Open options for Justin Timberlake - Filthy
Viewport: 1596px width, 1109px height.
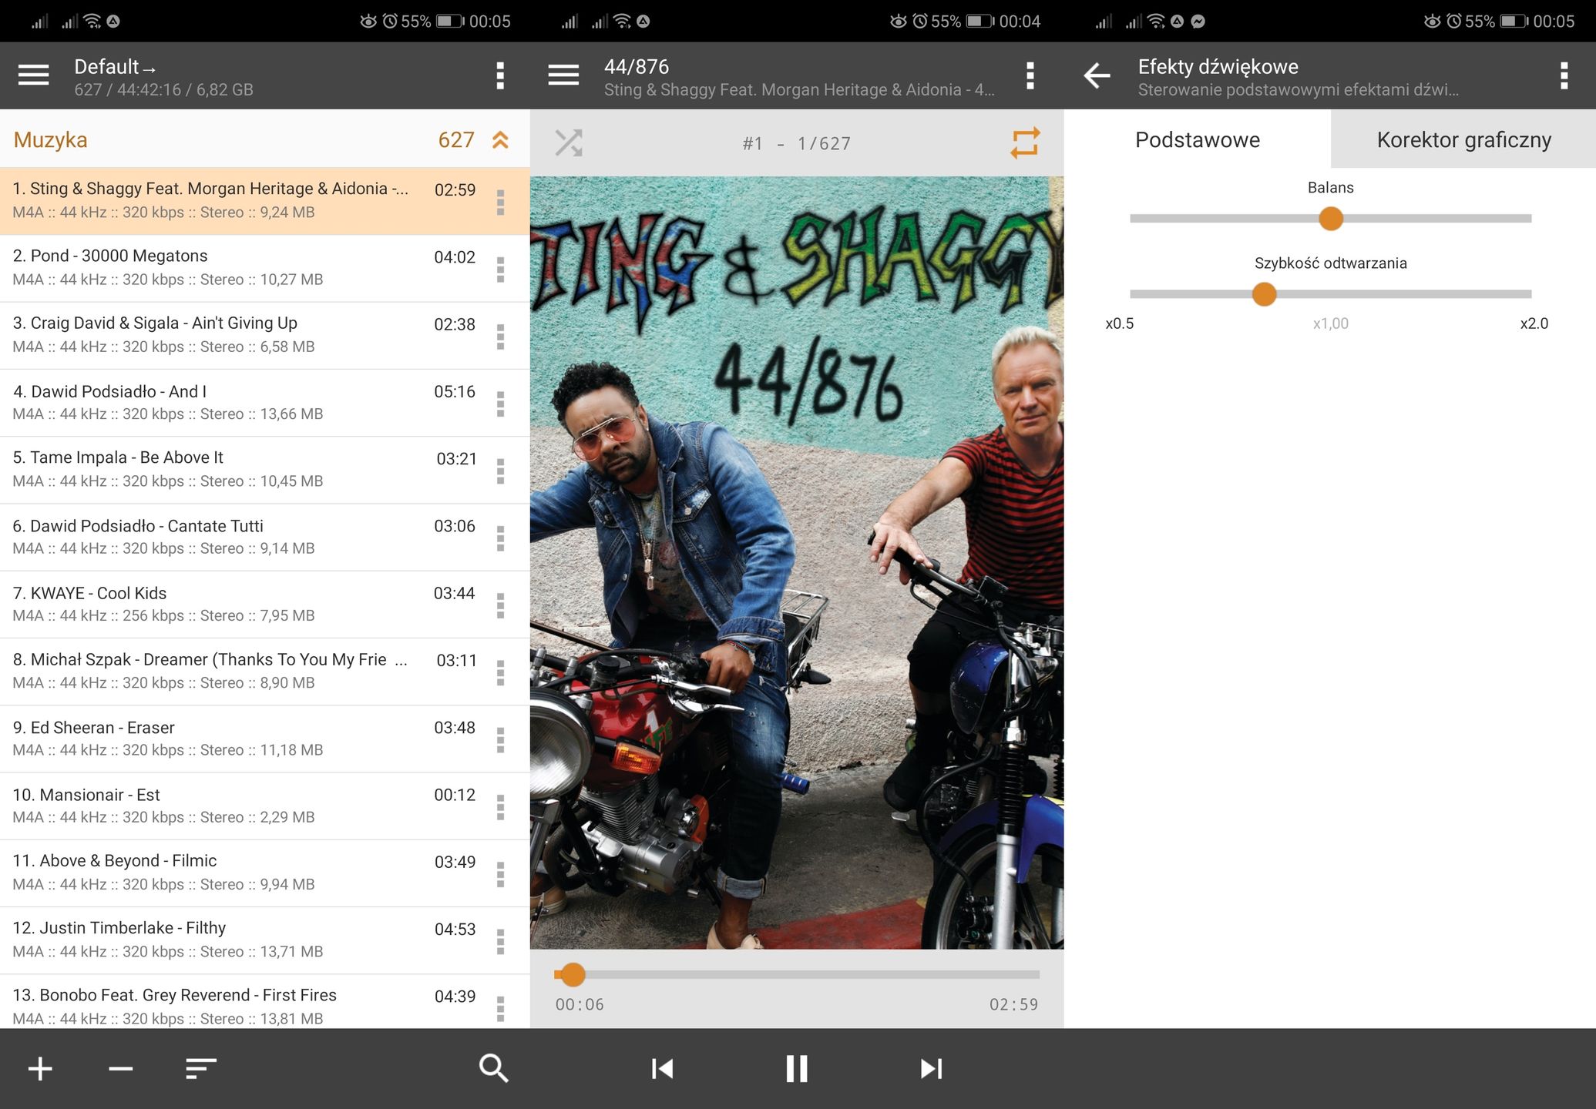(x=500, y=941)
